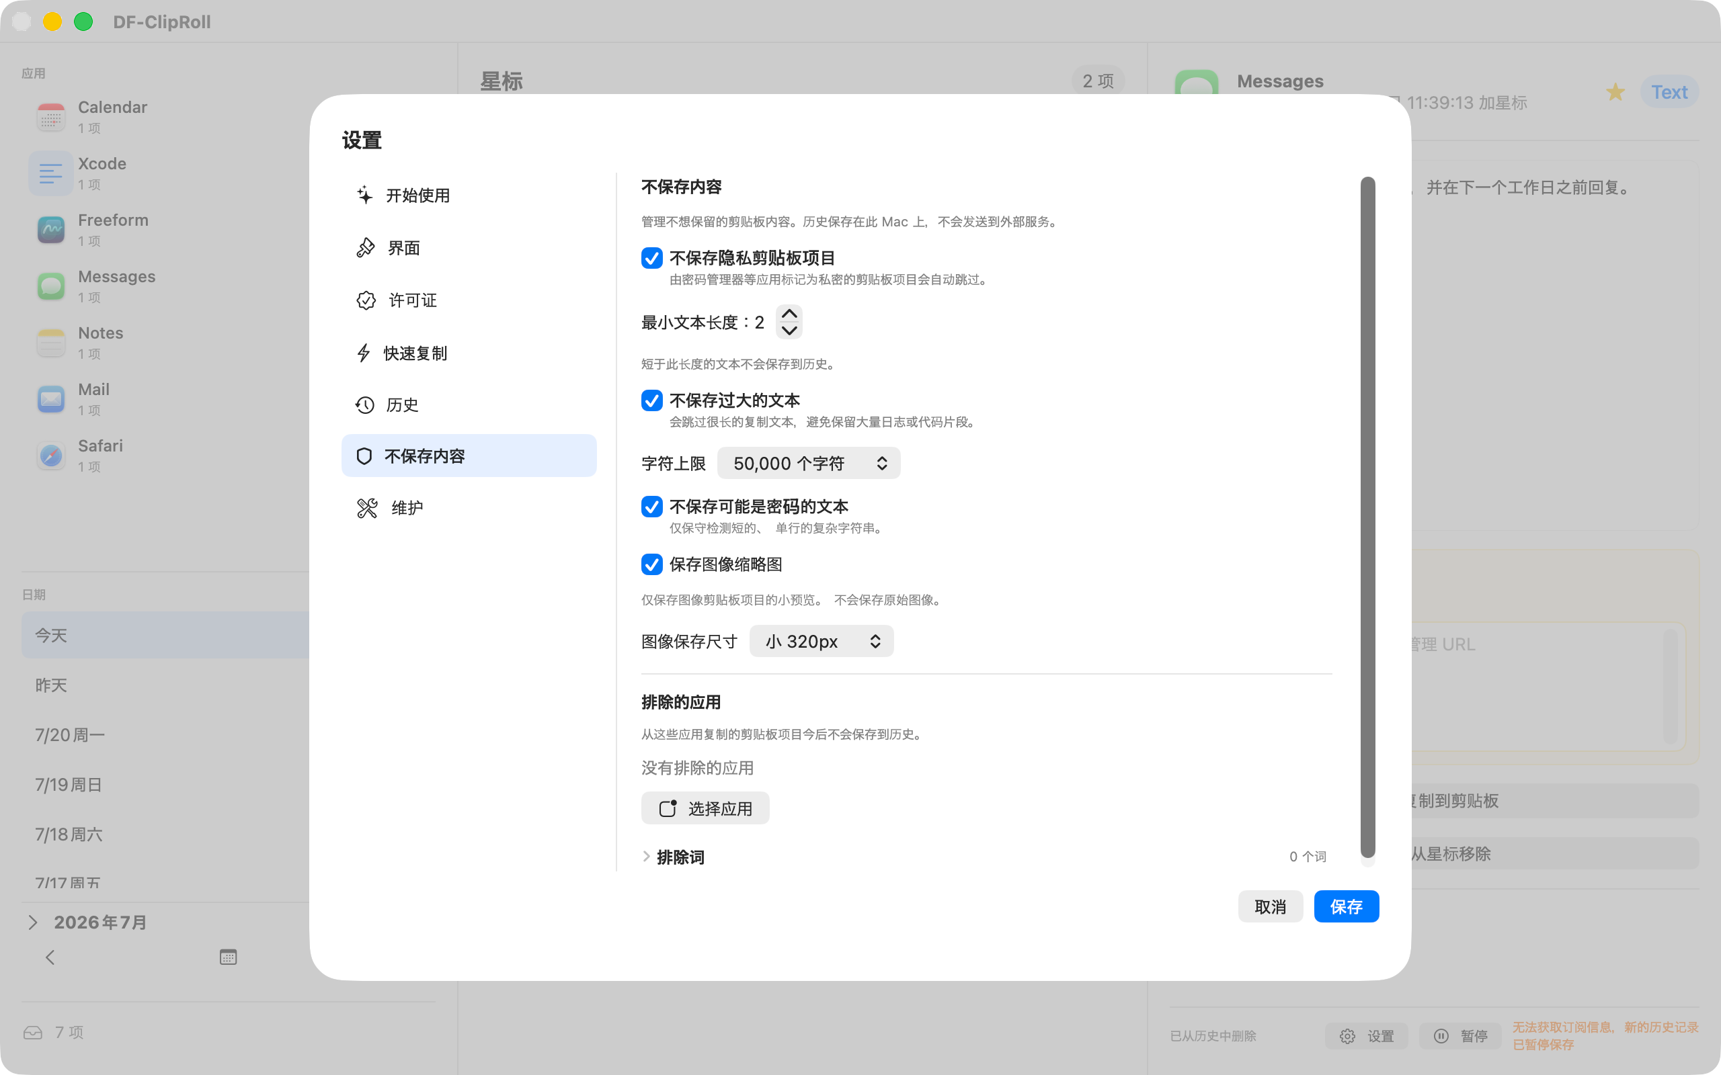The width and height of the screenshot is (1721, 1075).
Task: Open the 字符上限 50,000 个字符 dropdown
Action: (809, 464)
